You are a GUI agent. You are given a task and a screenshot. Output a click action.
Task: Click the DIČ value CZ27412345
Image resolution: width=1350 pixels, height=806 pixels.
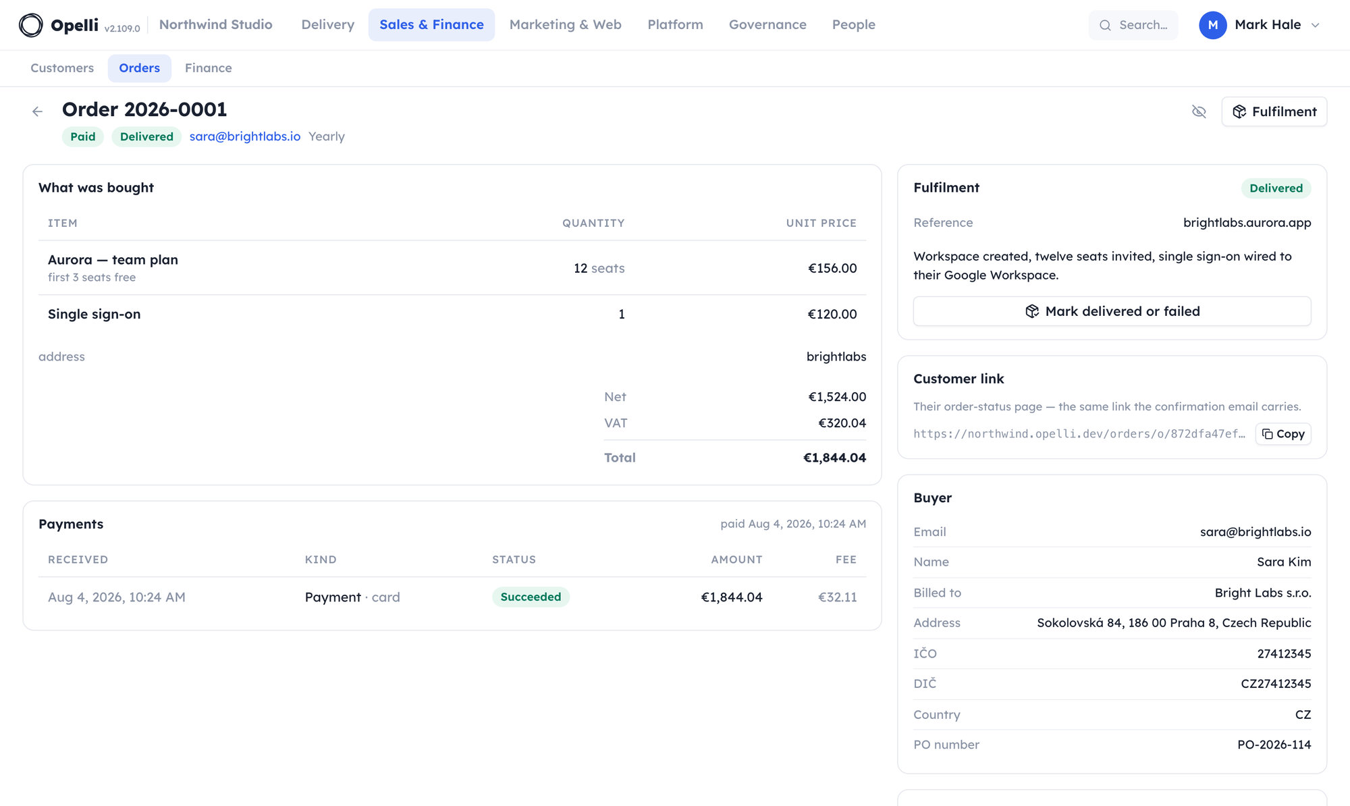coord(1276,684)
